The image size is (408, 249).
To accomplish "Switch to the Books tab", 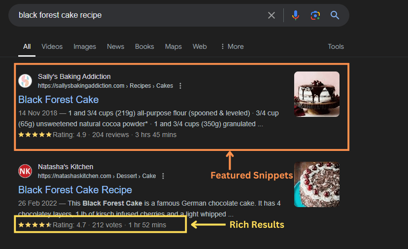I will pos(144,47).
